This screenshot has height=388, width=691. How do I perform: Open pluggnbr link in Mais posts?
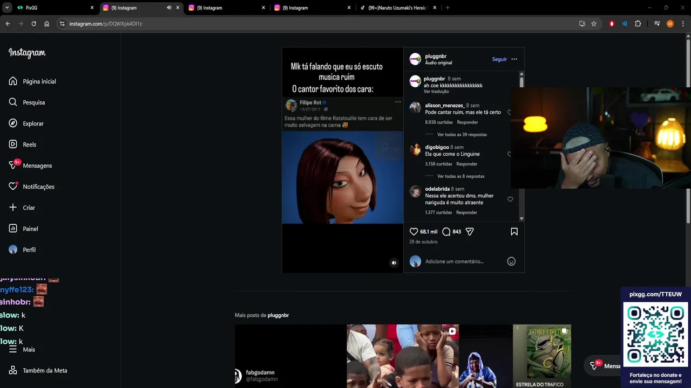[278, 315]
